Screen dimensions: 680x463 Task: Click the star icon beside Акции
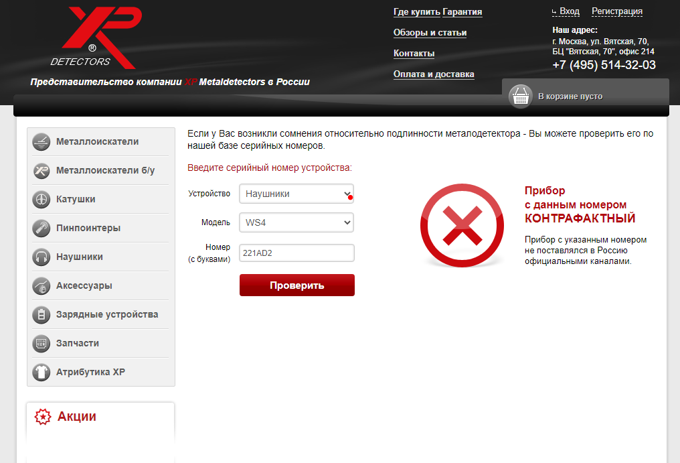click(43, 417)
